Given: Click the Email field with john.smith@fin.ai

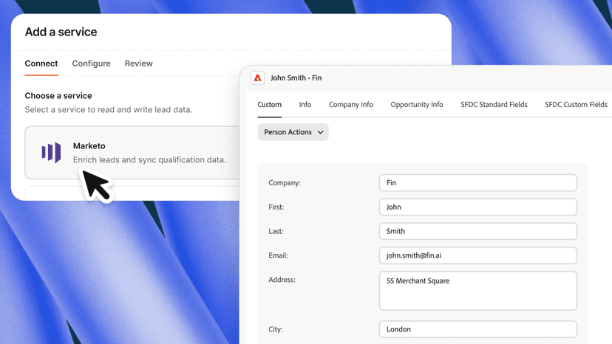Looking at the screenshot, I should (x=478, y=255).
